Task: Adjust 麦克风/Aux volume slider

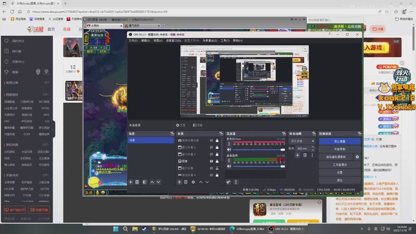Action: coord(258,150)
